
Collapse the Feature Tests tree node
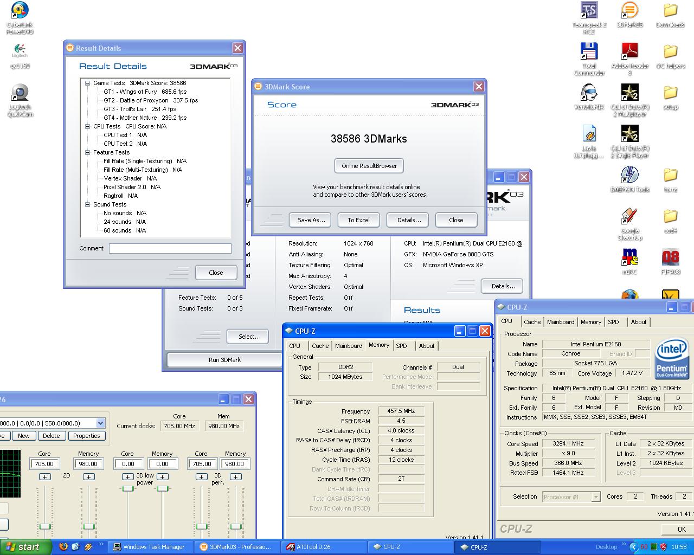click(87, 153)
